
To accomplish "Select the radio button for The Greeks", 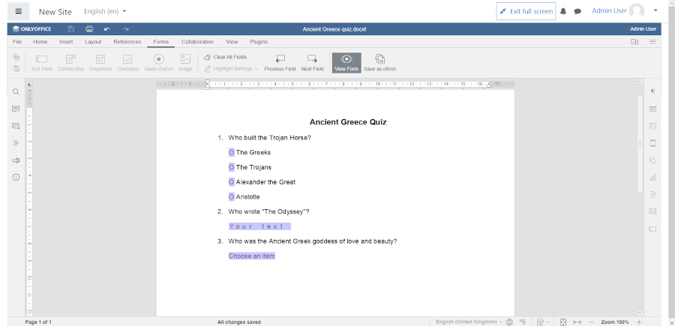I will coord(232,152).
